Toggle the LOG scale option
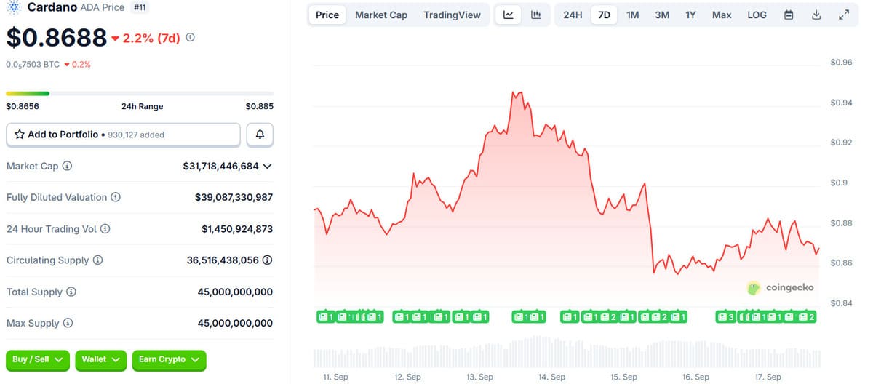The image size is (873, 384). pos(757,15)
